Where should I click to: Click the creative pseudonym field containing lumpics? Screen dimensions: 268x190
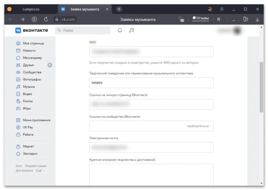[x=151, y=83]
